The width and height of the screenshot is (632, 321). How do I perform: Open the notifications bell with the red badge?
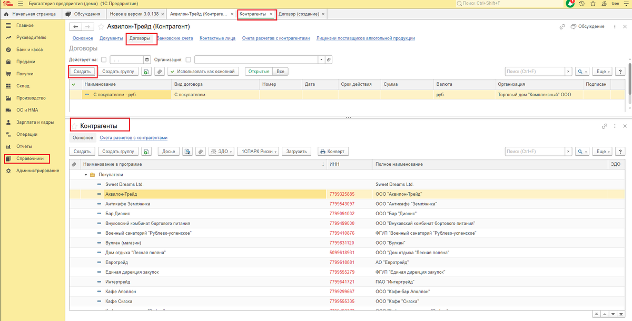pyautogui.click(x=570, y=4)
